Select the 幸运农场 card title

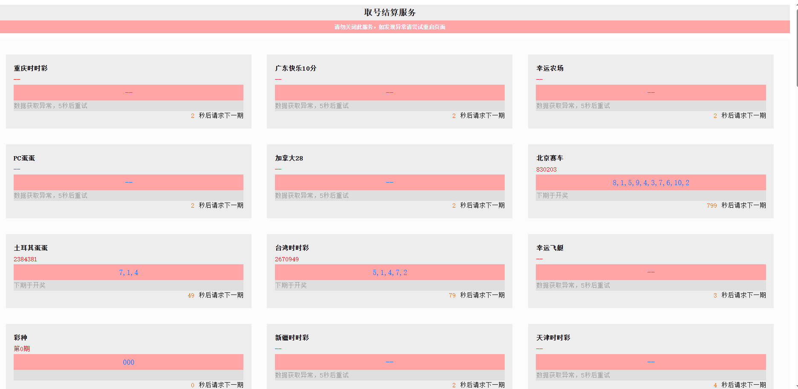550,68
